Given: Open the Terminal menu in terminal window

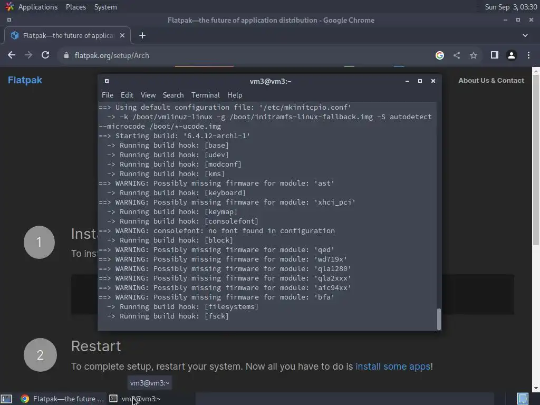Looking at the screenshot, I should coord(206,95).
